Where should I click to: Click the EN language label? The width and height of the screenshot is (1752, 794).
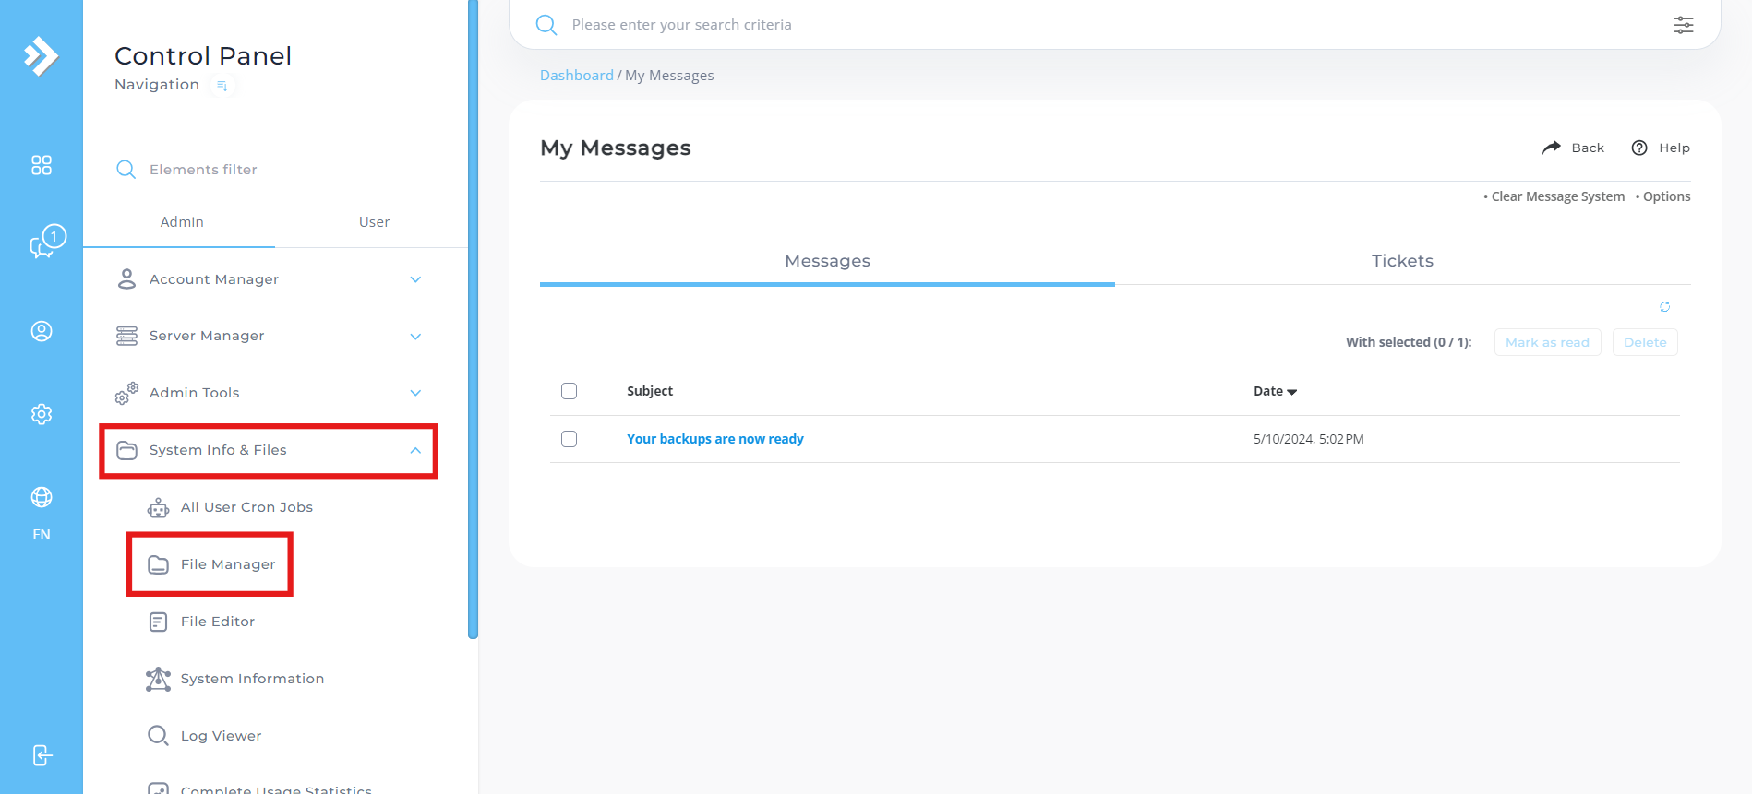(x=42, y=535)
